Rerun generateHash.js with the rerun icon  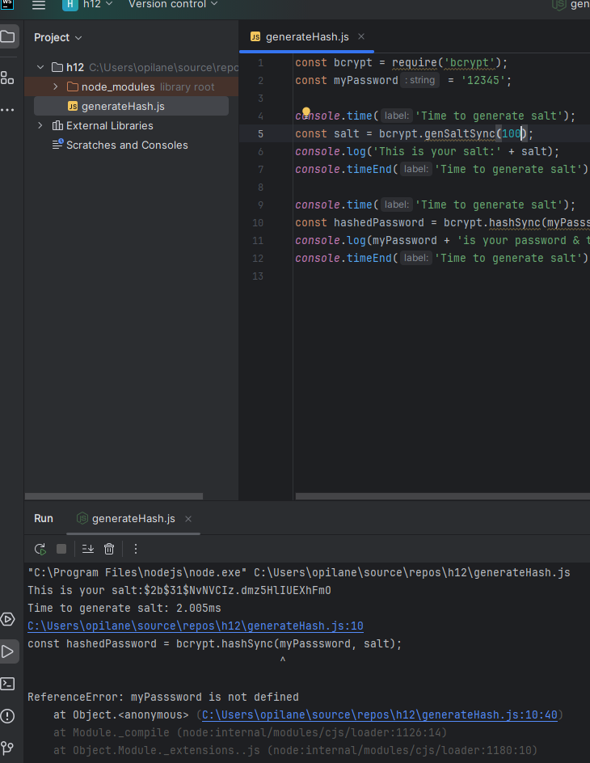click(x=40, y=549)
